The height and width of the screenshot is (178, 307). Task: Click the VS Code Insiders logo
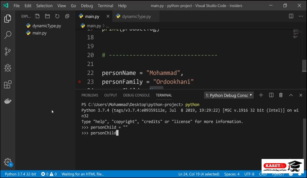(x=6, y=6)
